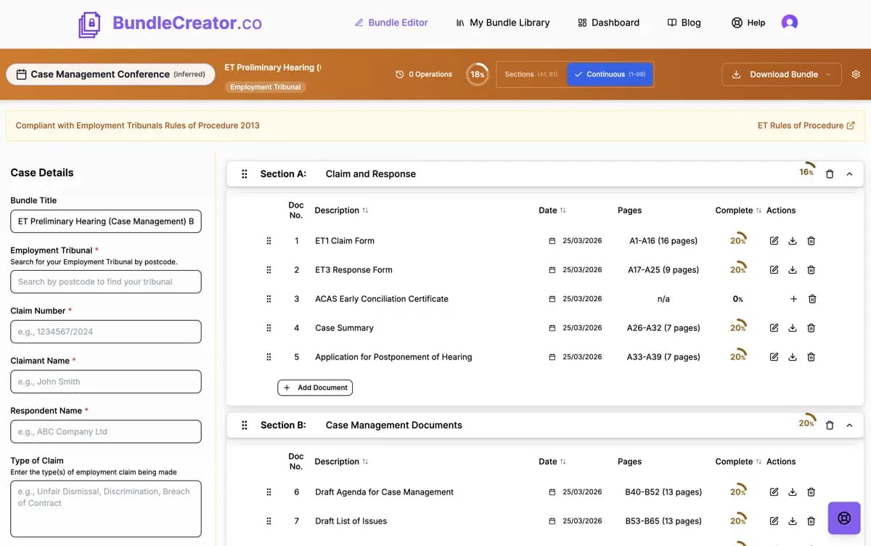
Task: Open date picker for ET1 Claim Form
Action: (x=552, y=241)
